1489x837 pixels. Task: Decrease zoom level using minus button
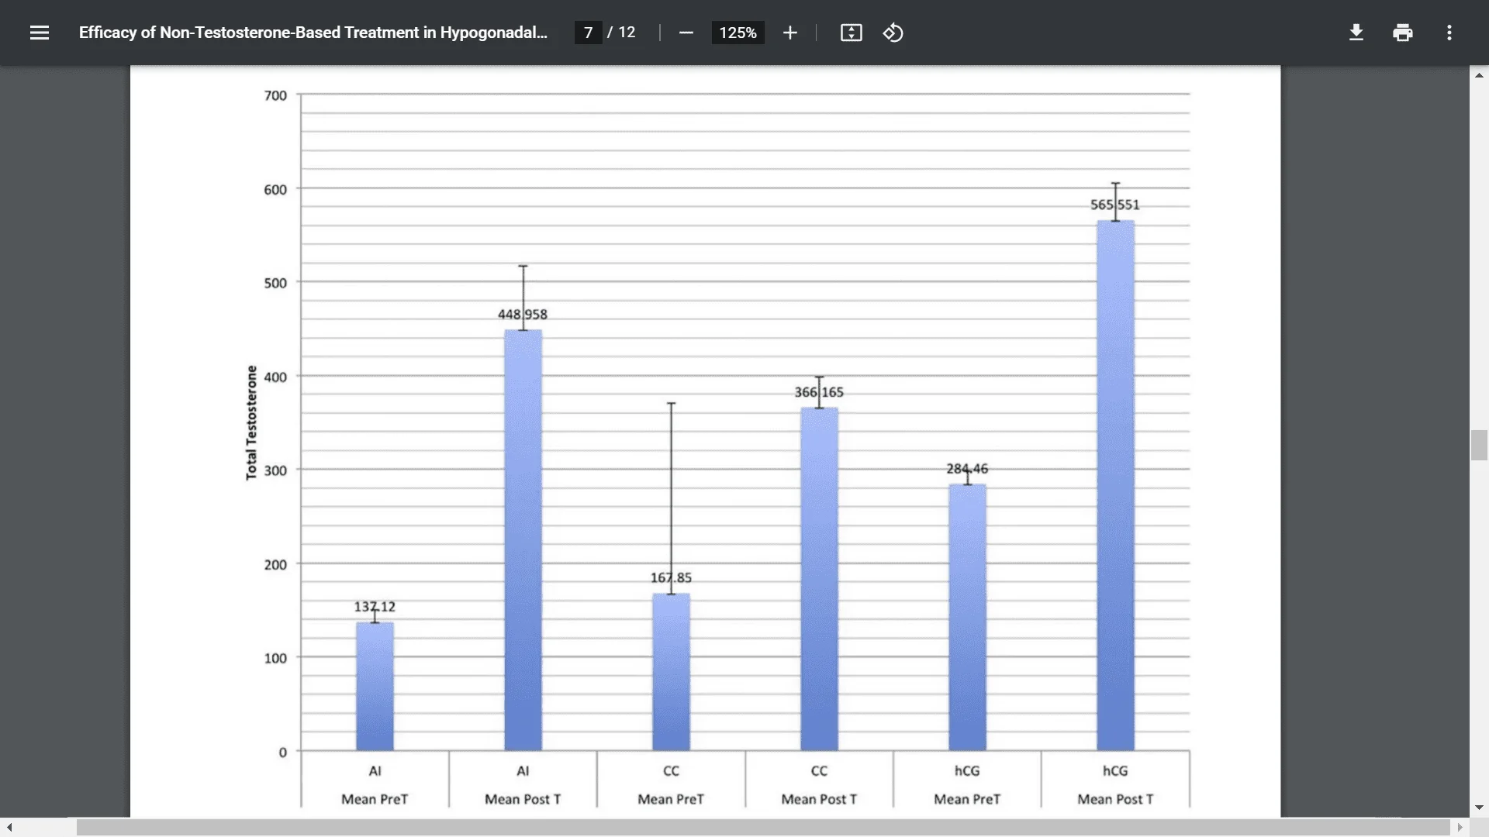(x=686, y=33)
